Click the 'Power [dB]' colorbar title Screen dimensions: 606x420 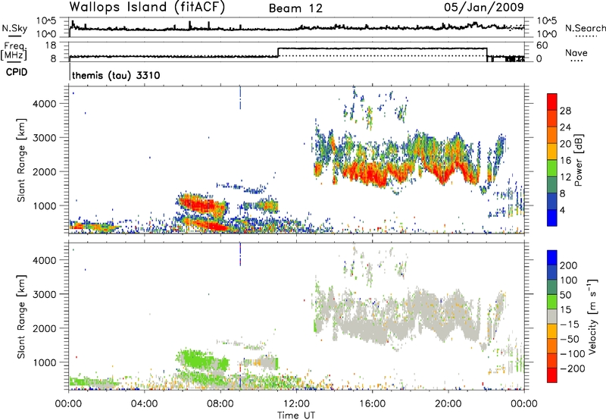tap(578, 160)
